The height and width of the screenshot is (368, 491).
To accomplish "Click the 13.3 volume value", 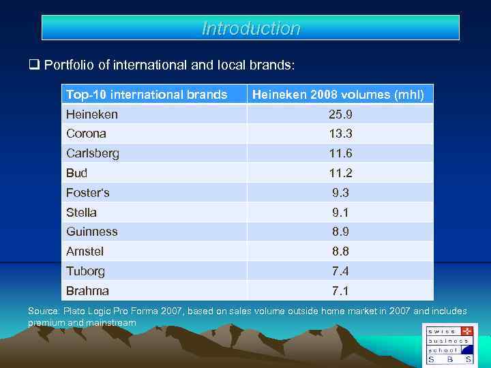I will pyautogui.click(x=340, y=134).
